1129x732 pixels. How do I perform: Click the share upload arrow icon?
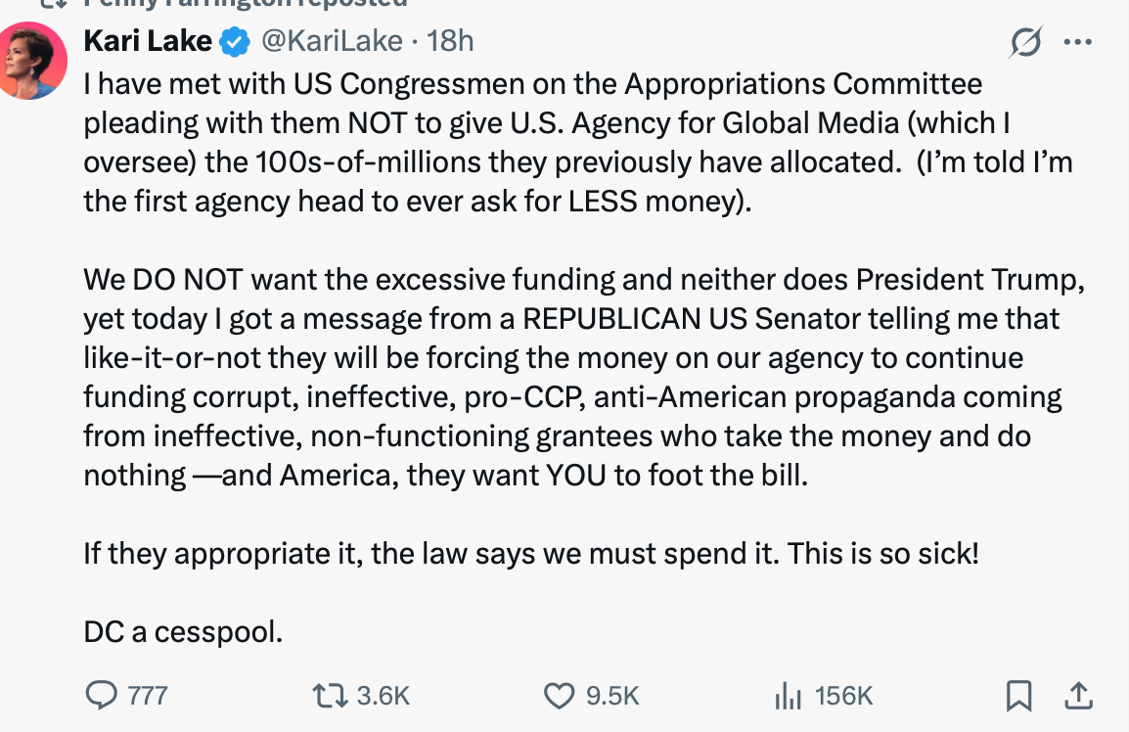pos(1076,695)
